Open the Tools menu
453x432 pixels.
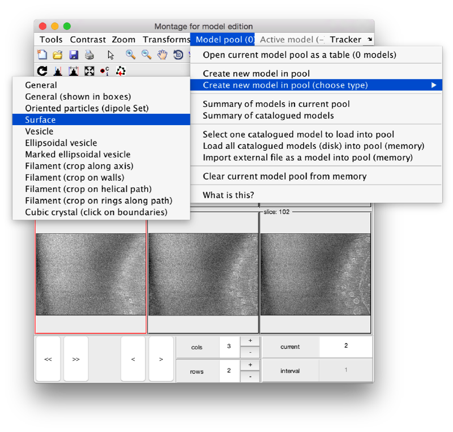(x=51, y=40)
